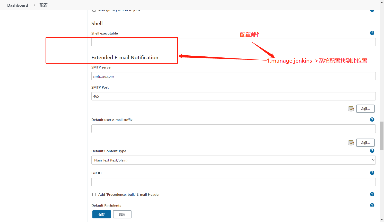Click the SMTP server field showing smtp.qq.com
This screenshot has width=384, height=222.
click(233, 76)
